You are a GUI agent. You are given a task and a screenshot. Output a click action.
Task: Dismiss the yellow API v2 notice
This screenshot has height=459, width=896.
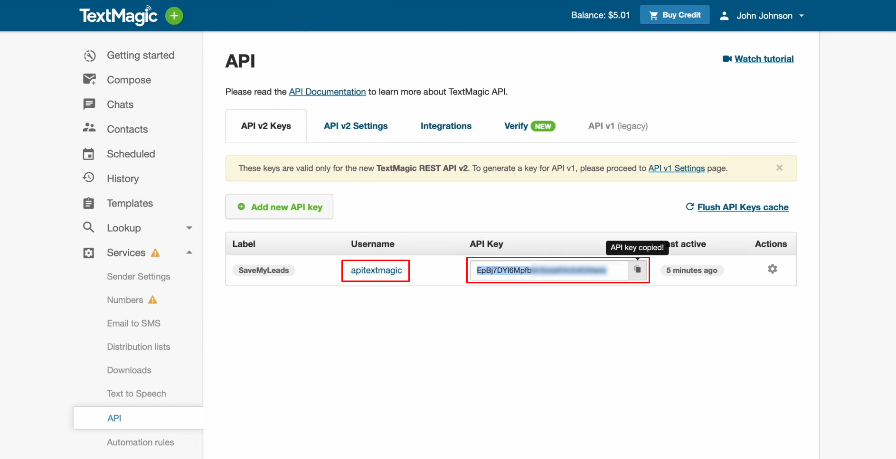tap(779, 168)
